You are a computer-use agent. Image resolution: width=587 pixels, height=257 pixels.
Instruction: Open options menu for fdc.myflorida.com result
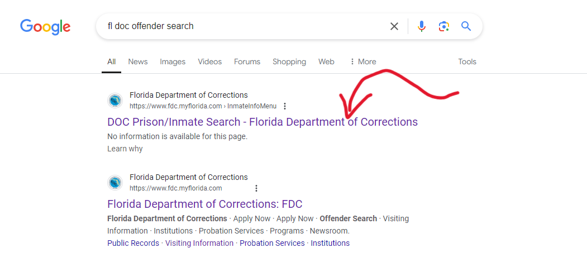[256, 188]
